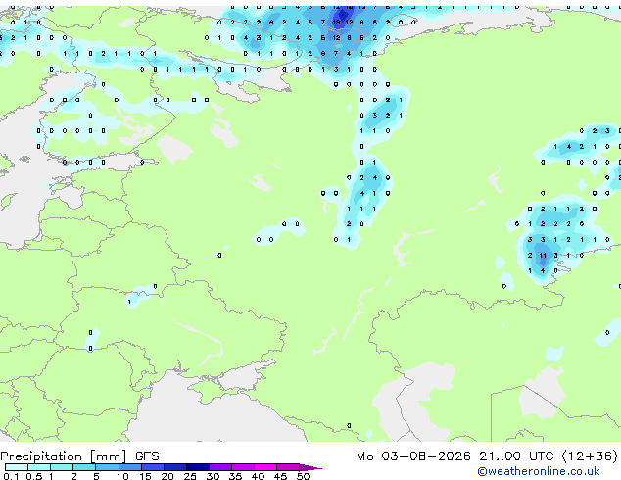This screenshot has width=621, height=480.
Task: Click the 1–2 mm legend color box
Action: point(62,467)
